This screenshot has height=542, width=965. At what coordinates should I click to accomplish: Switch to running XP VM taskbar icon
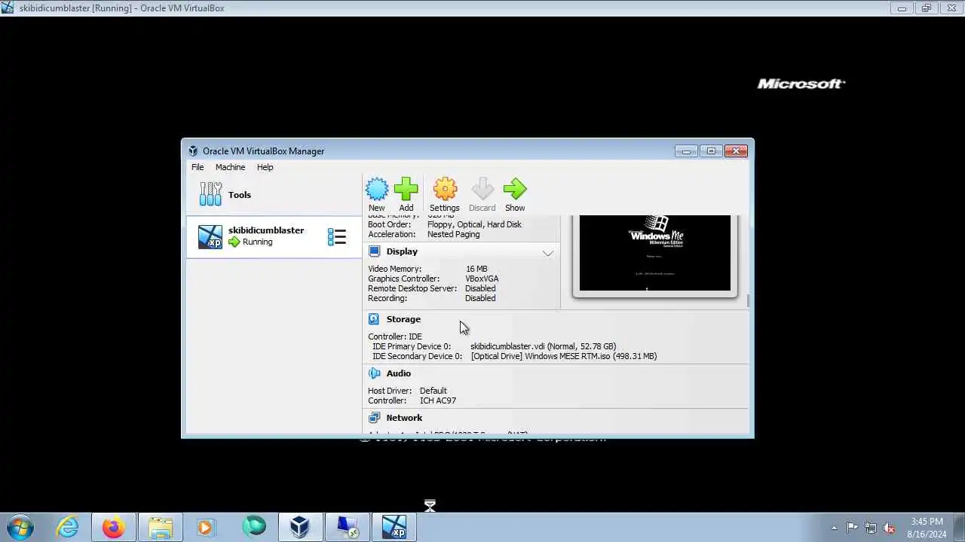point(394,527)
